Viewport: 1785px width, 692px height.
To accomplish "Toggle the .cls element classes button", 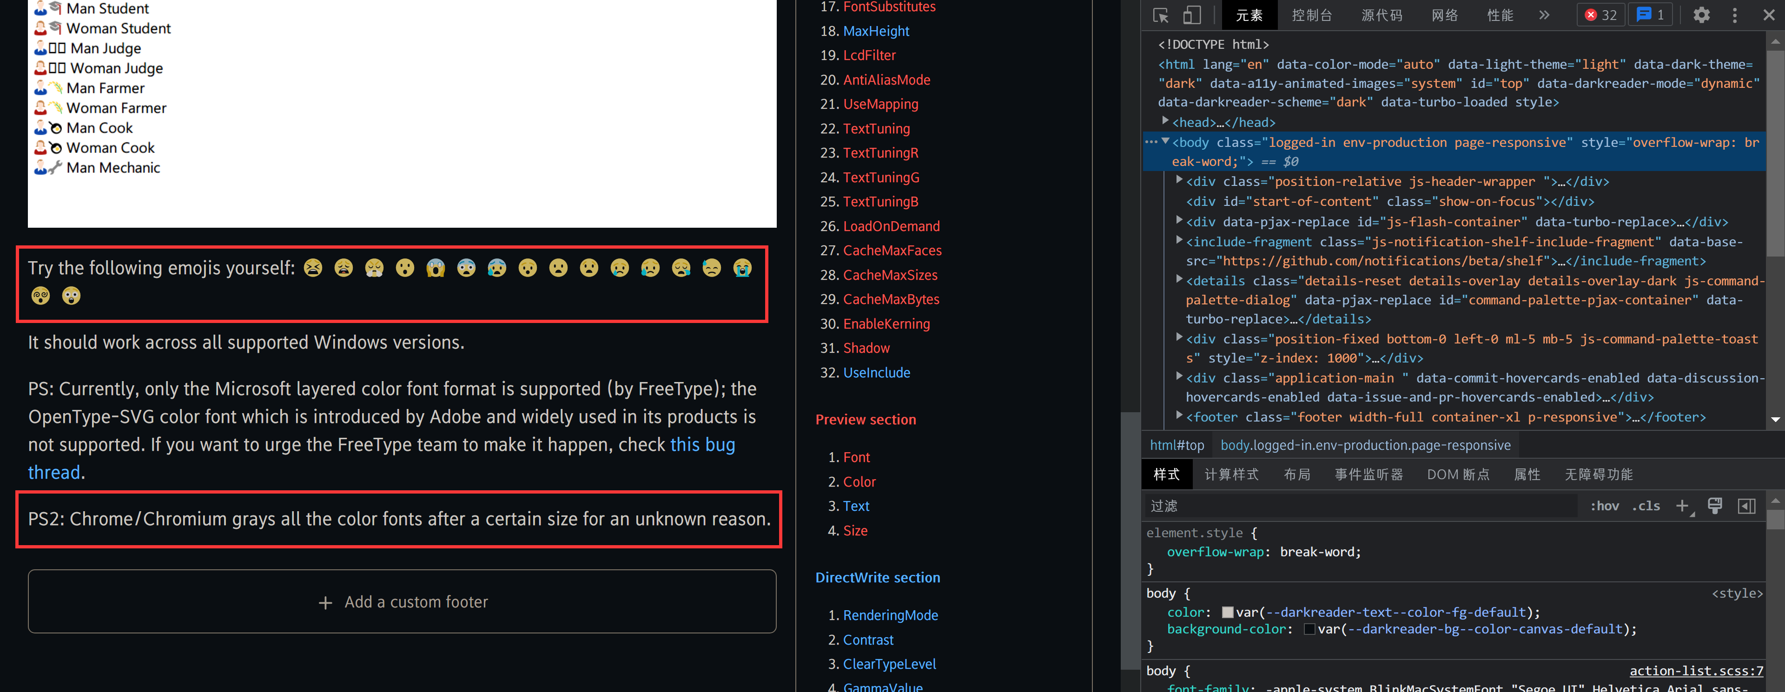I will coord(1646,507).
